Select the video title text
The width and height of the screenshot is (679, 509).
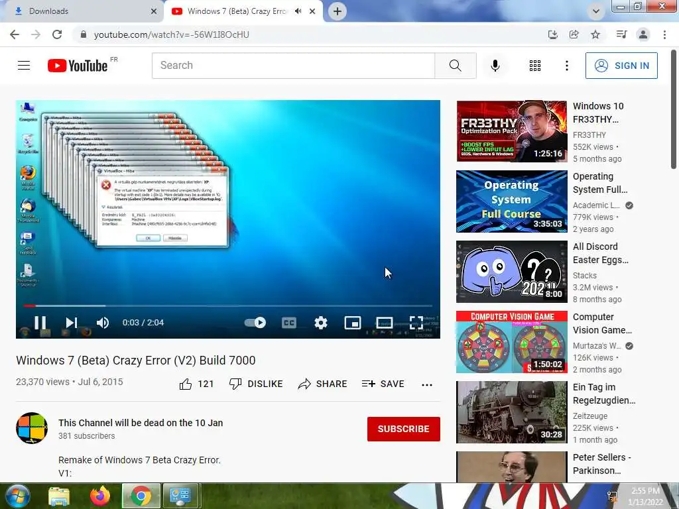(135, 360)
